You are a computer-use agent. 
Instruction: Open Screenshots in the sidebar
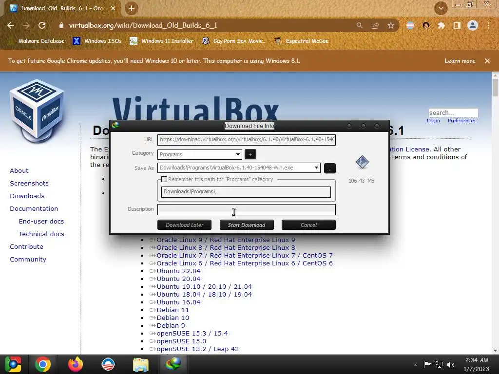29,184
